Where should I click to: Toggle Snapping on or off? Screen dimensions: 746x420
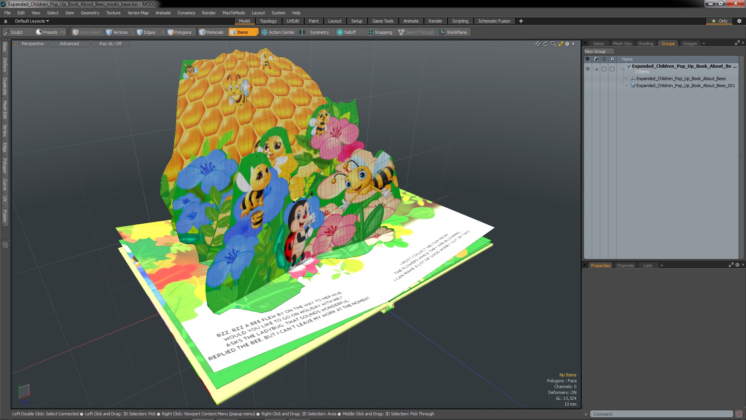click(x=380, y=32)
